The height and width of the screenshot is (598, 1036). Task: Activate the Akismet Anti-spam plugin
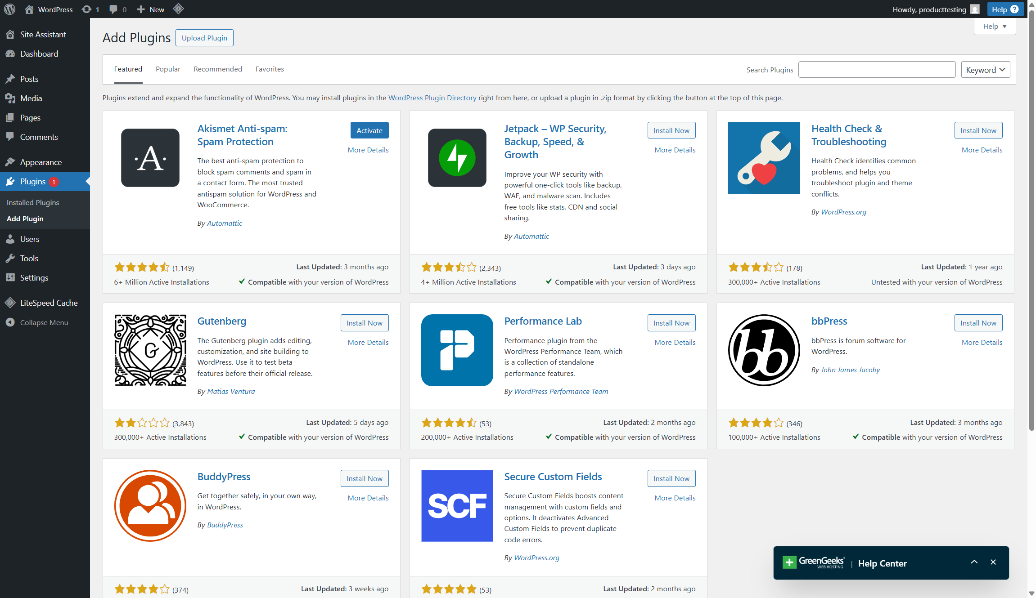pos(369,130)
